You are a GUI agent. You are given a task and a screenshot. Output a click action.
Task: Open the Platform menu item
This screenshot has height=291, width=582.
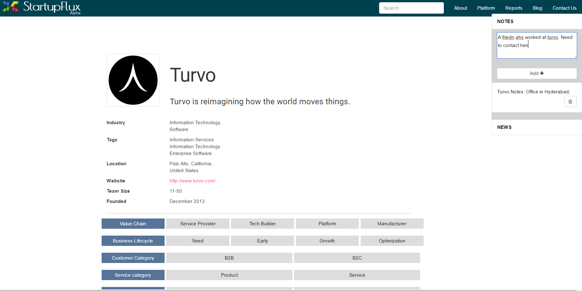pos(486,8)
